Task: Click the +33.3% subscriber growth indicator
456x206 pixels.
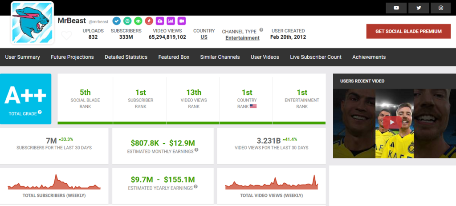Action: (66, 139)
